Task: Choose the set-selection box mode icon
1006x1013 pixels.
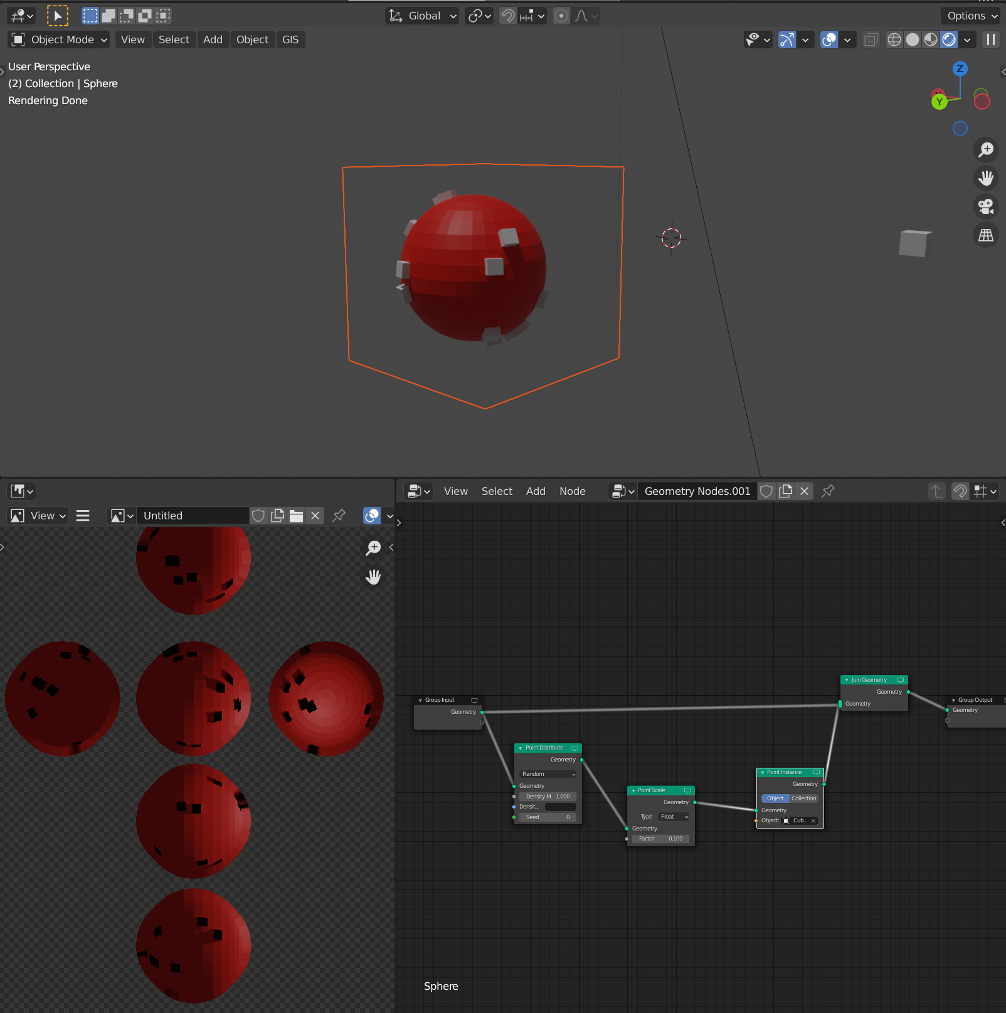Action: 90,16
